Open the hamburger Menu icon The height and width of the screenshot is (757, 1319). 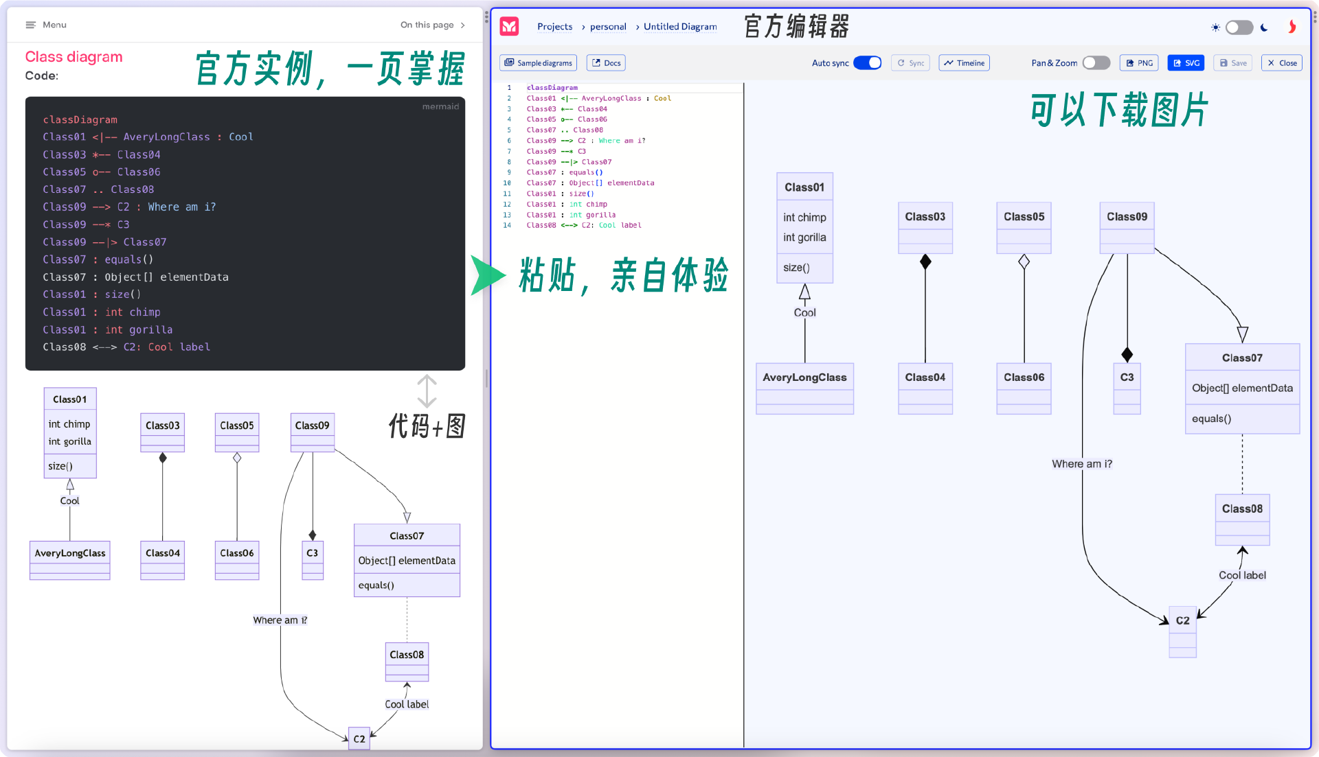point(30,25)
